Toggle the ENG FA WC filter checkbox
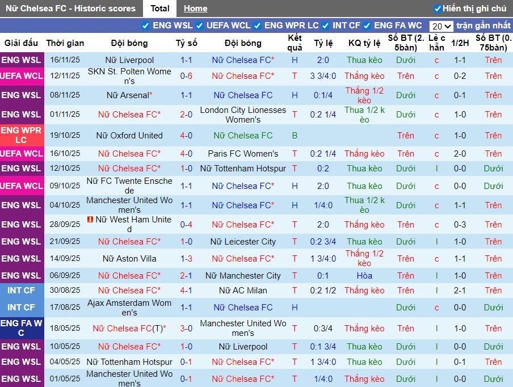Screen dimensions: 513x387 coord(367,26)
